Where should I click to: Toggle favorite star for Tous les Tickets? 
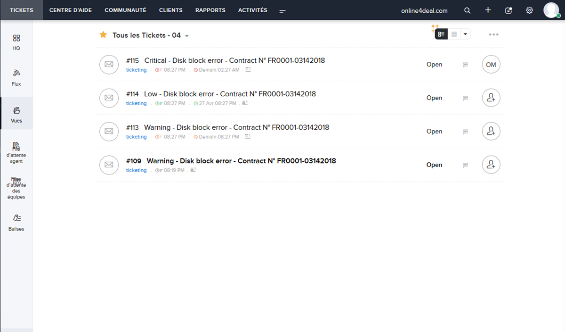coord(103,35)
